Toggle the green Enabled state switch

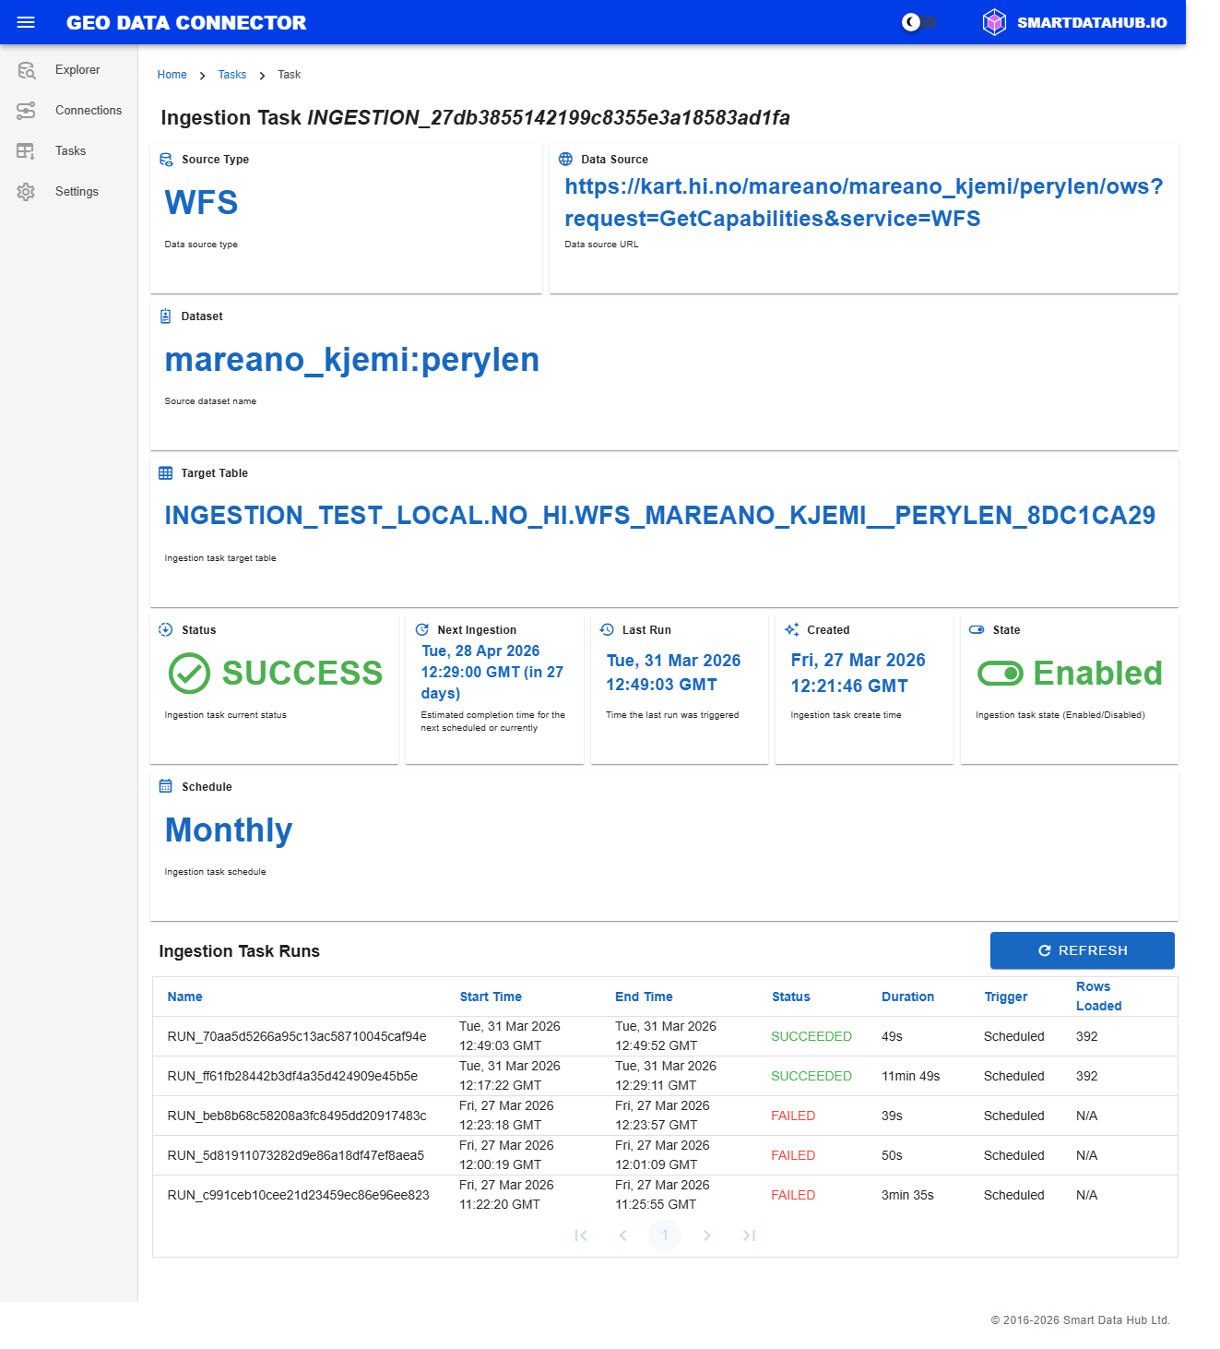pos(1001,674)
